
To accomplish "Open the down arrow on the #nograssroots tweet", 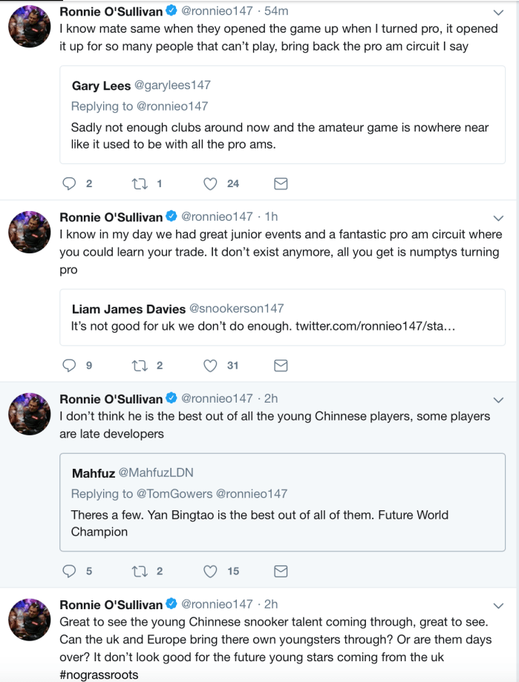I will [499, 604].
